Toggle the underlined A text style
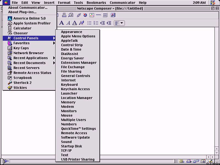Screen dimensions: 220x165 tap(75, 23)
